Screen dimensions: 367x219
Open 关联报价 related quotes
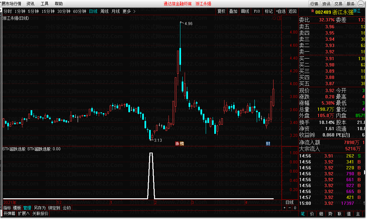pos(40,213)
